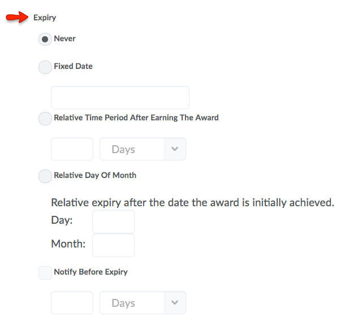Open Days dropdown for relative time period

143,149
